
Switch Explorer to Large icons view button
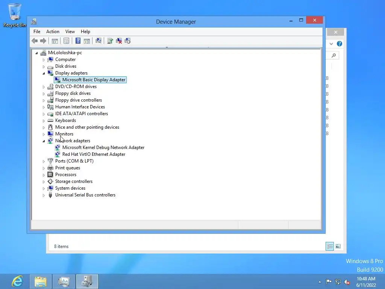point(338,246)
